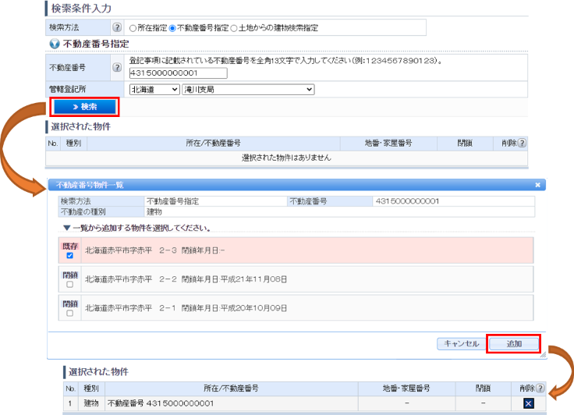
Task: Uncheck the 既存 checkbox for 2-3
Action: pyautogui.click(x=69, y=255)
